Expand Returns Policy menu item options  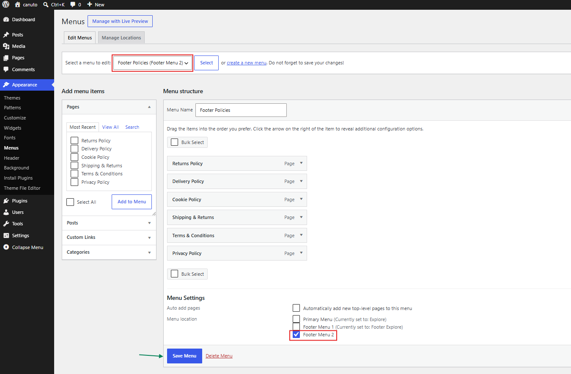click(x=302, y=163)
